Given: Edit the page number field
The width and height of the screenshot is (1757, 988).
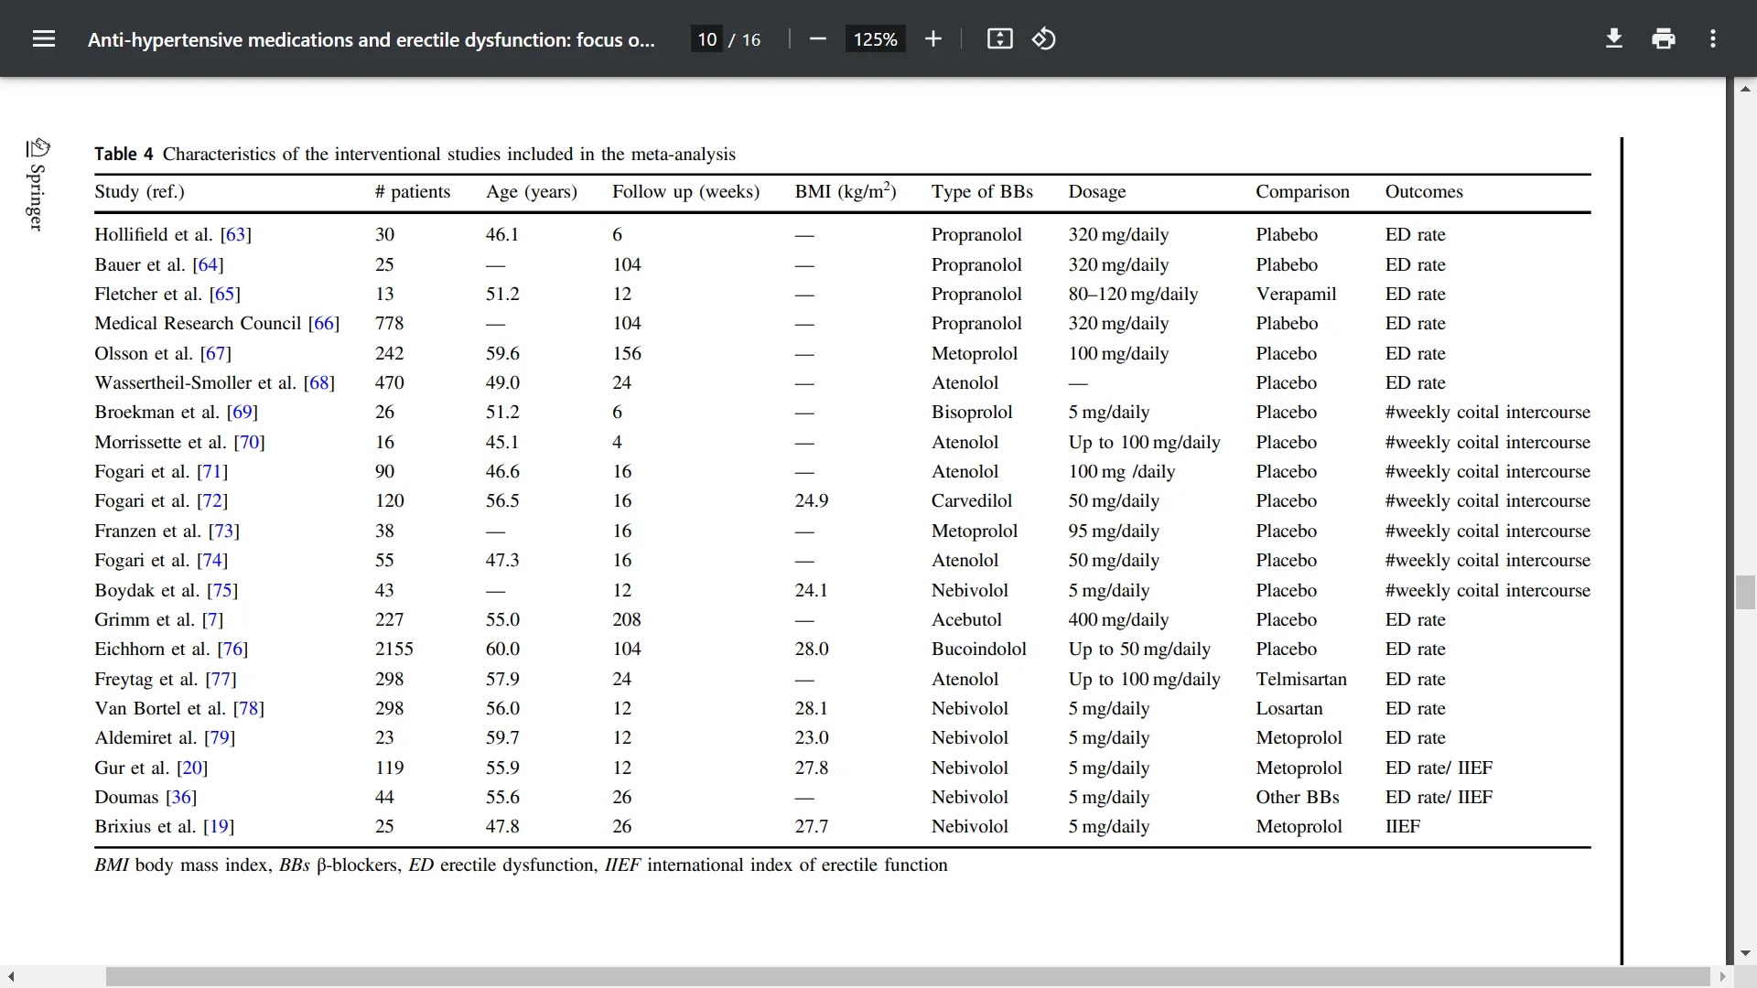Looking at the screenshot, I should 706,39.
